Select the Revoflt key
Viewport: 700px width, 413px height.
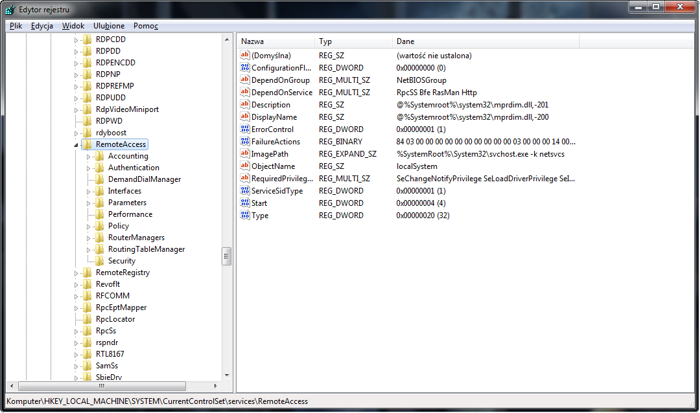pos(108,284)
